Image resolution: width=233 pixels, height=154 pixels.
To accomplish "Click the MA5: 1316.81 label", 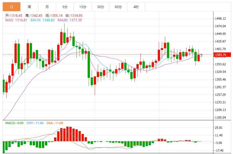I will coord(16,20).
